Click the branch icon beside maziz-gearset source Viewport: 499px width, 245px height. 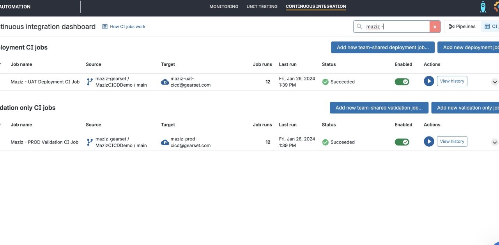90,82
